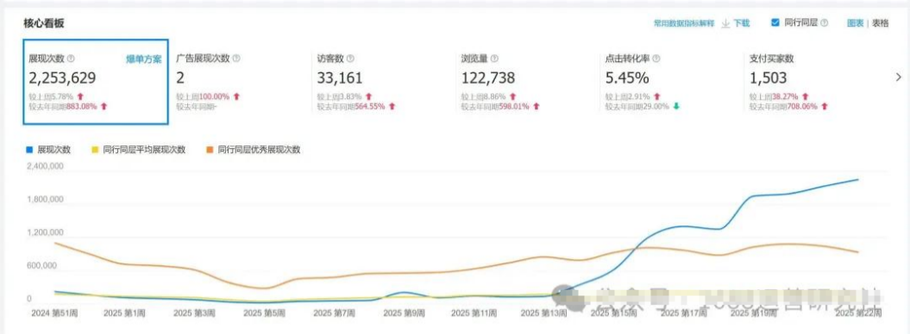The image size is (910, 334).
Task: Click help icon beside 广告展现次数
Action: coord(236,59)
